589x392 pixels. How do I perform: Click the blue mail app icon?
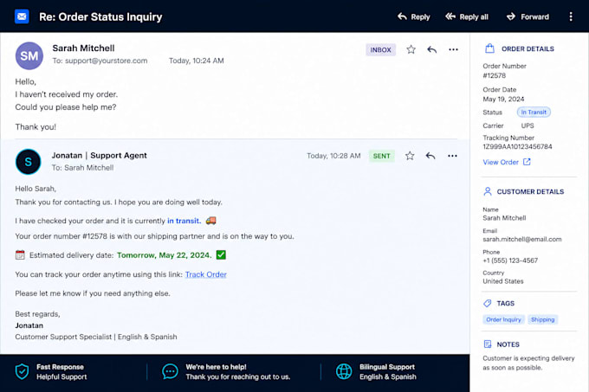click(x=22, y=16)
